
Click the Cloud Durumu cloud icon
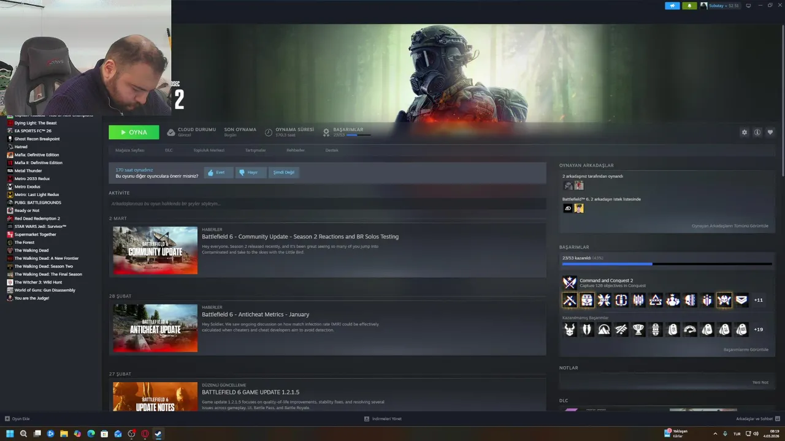point(171,132)
